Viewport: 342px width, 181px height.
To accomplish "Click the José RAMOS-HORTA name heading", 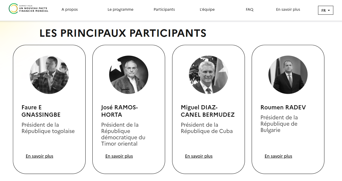I will 120,111.
